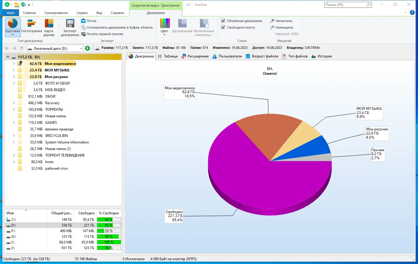Image resolution: width=418 pixels, height=264 pixels.
Task: Send the chart via Почта
Action: (x=89, y=21)
